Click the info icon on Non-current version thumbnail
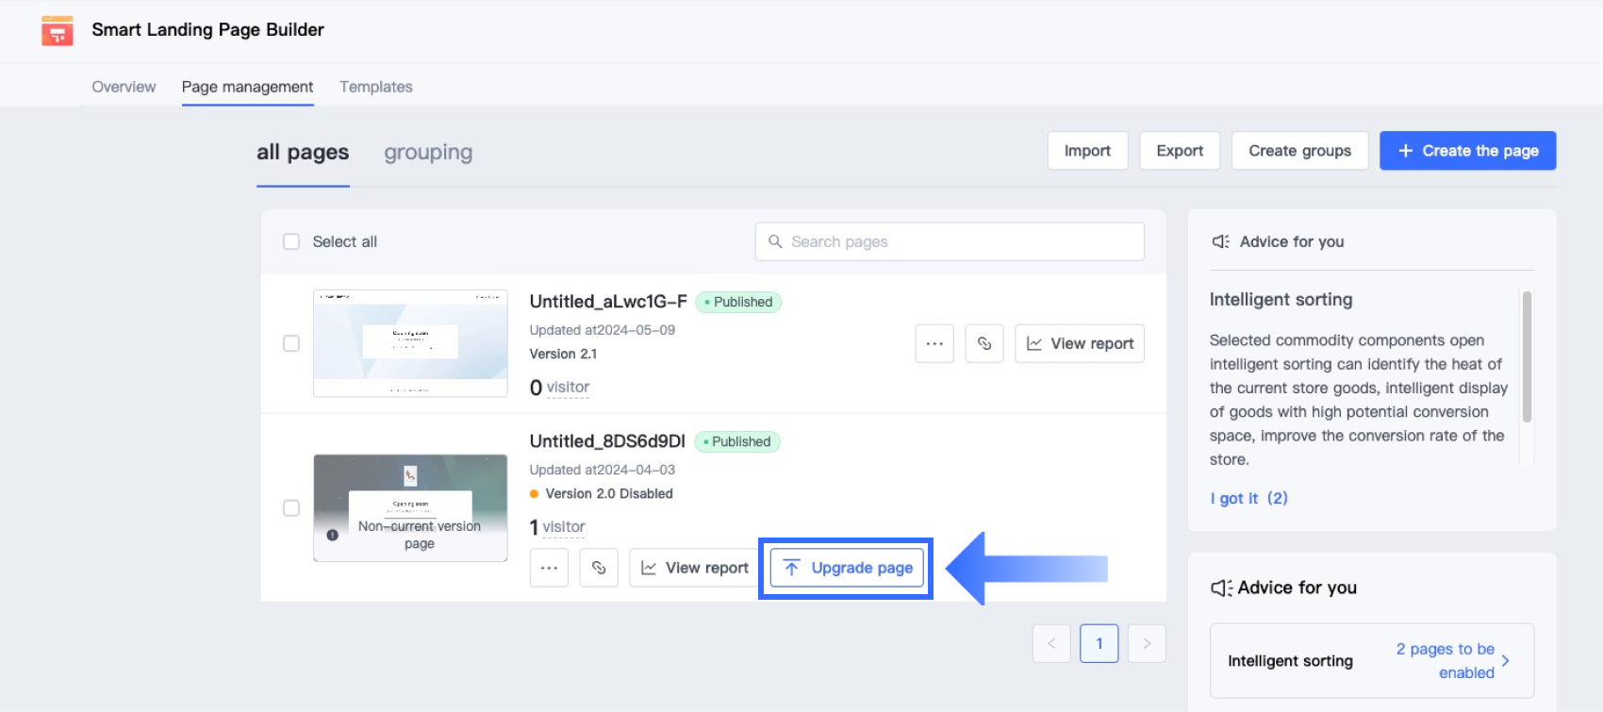Screen dimensions: 1603x712 [x=332, y=535]
